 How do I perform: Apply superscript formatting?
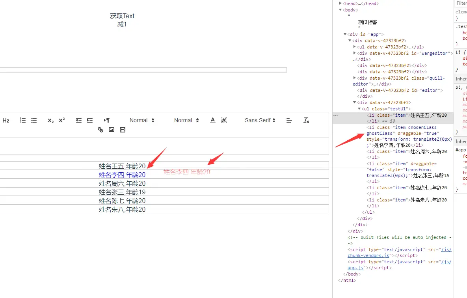pos(62,120)
